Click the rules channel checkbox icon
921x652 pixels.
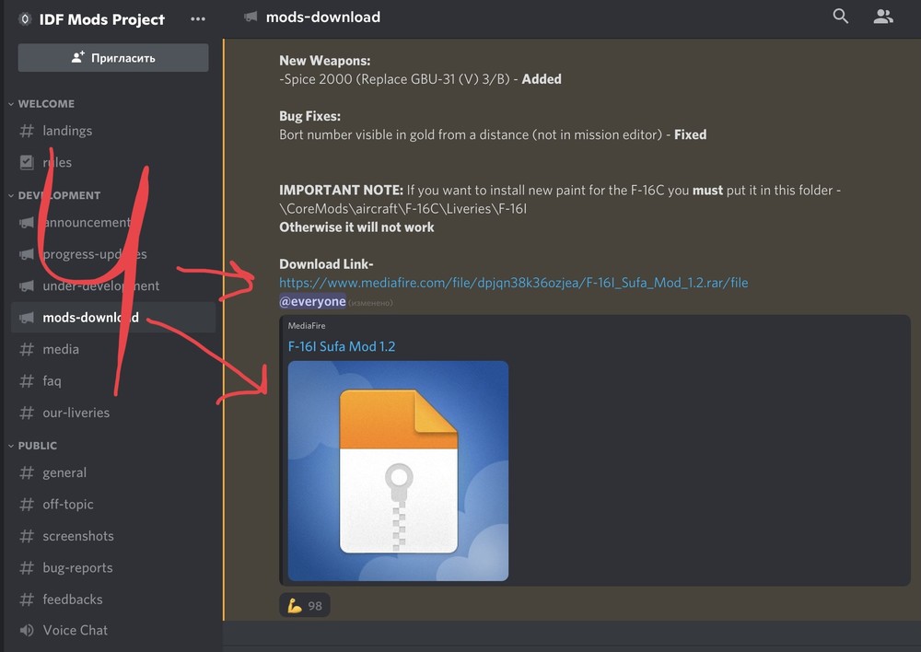pyautogui.click(x=26, y=162)
